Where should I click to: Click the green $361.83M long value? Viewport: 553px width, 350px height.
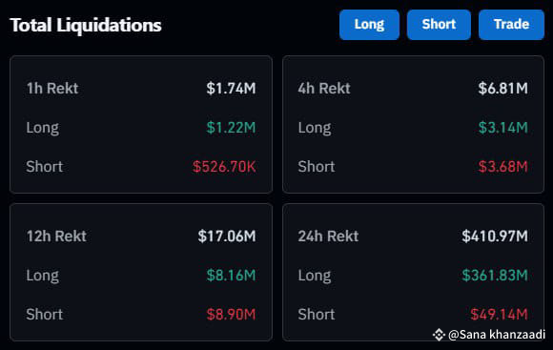495,276
